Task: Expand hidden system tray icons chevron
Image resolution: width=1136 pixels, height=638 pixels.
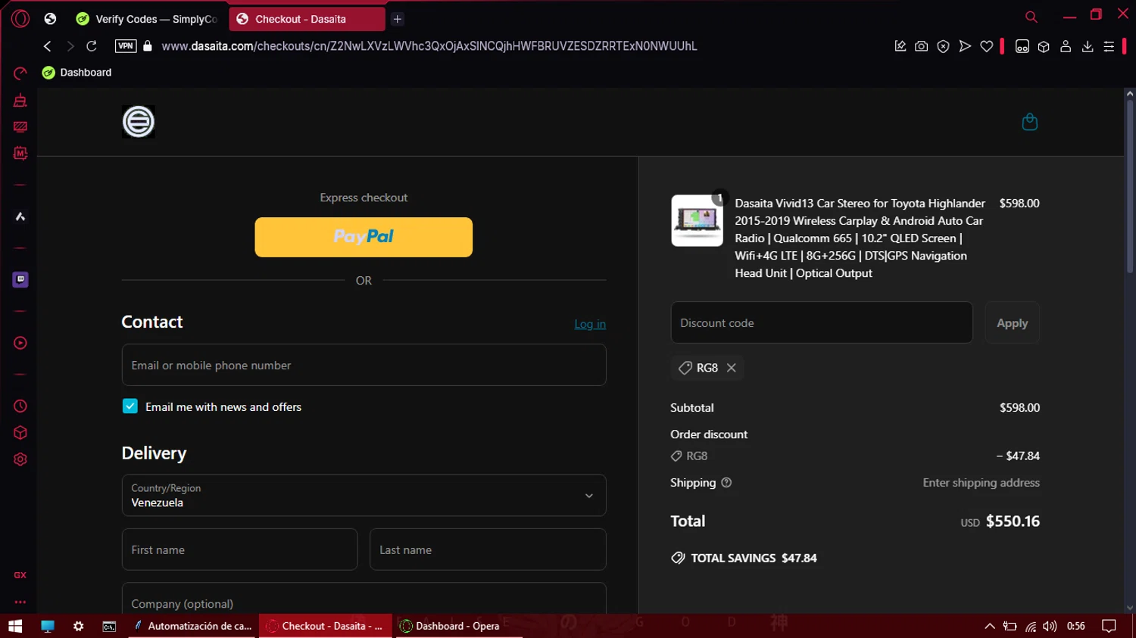Action: pyautogui.click(x=989, y=626)
